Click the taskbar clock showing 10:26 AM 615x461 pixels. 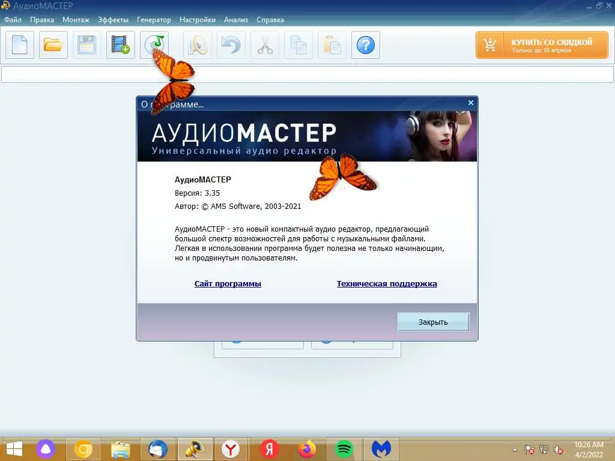click(x=589, y=450)
